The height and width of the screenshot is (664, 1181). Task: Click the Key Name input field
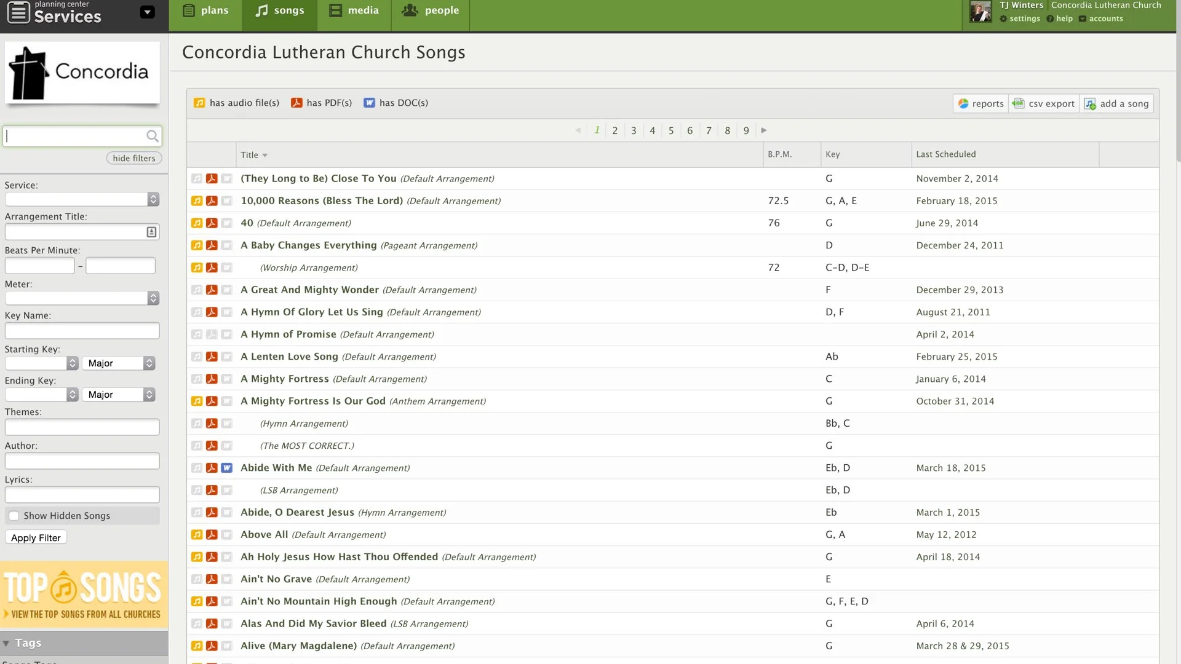pos(82,331)
